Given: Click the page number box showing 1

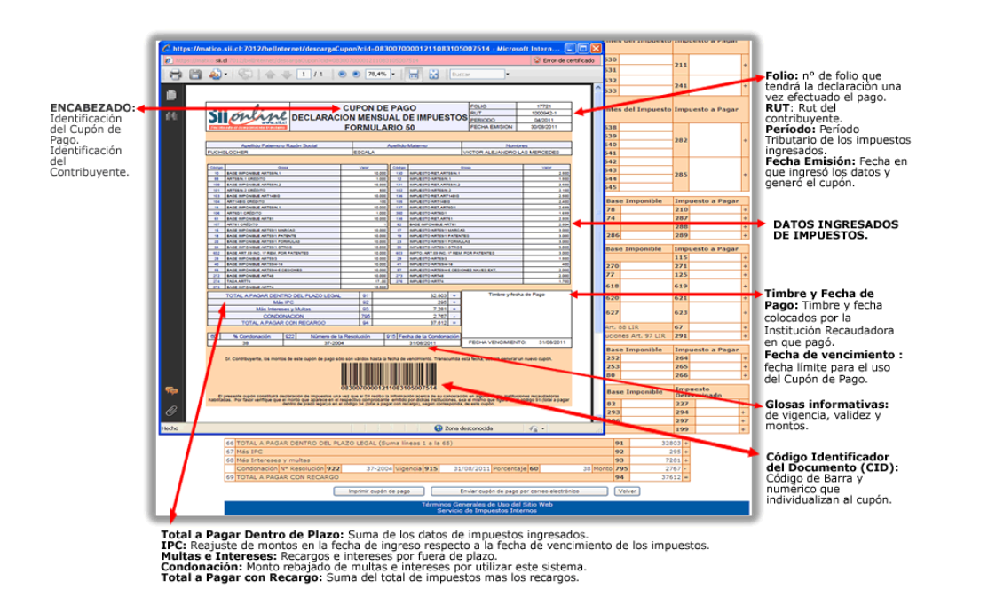Looking at the screenshot, I should [304, 75].
